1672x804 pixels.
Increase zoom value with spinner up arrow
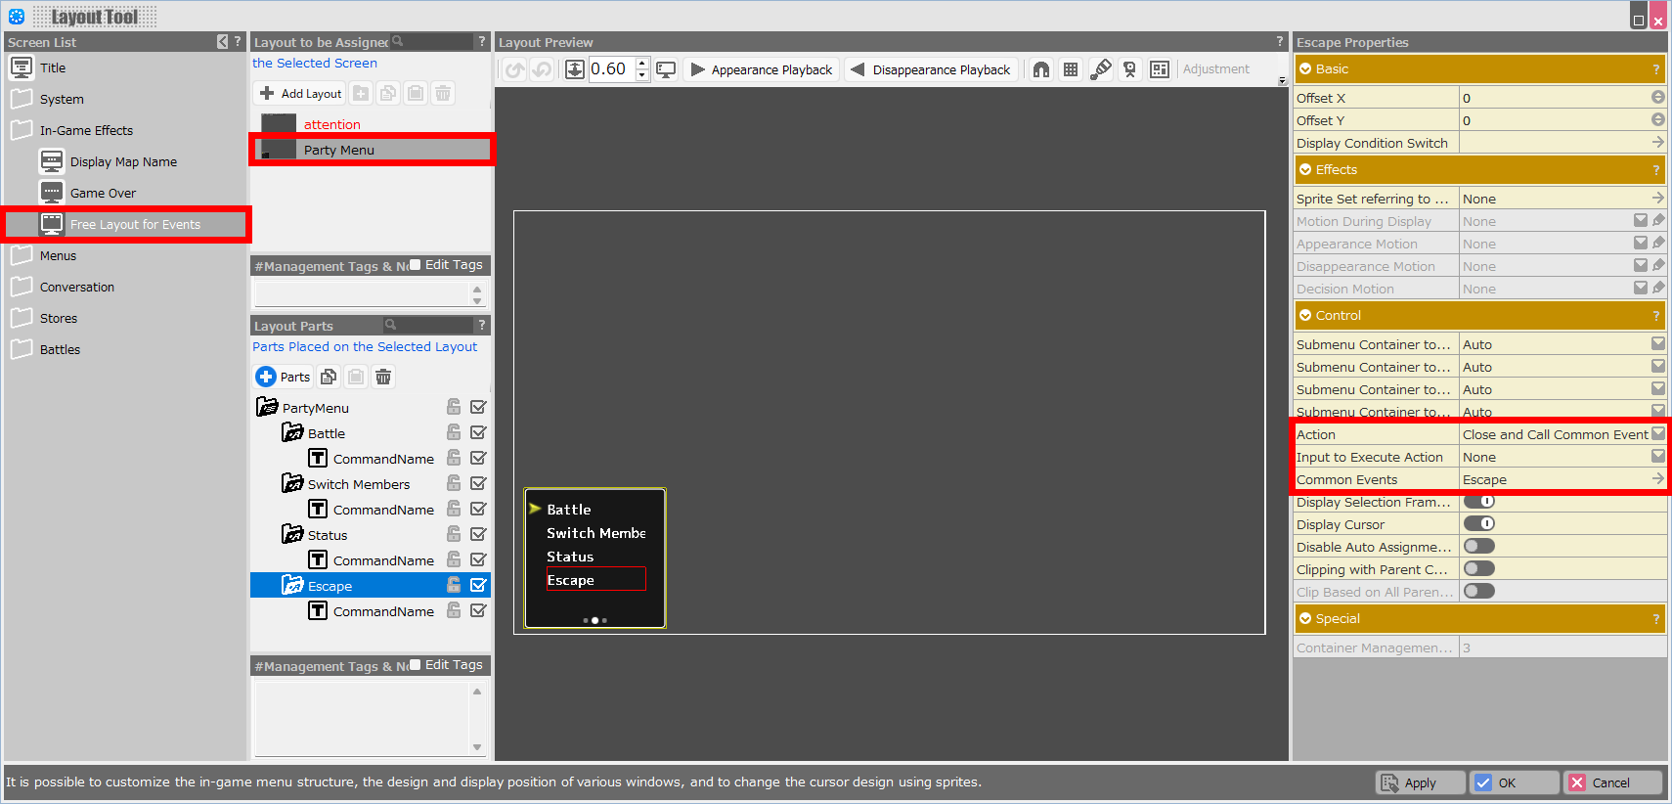pyautogui.click(x=642, y=64)
